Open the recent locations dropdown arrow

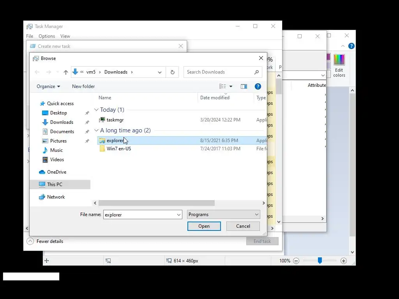pos(58,72)
